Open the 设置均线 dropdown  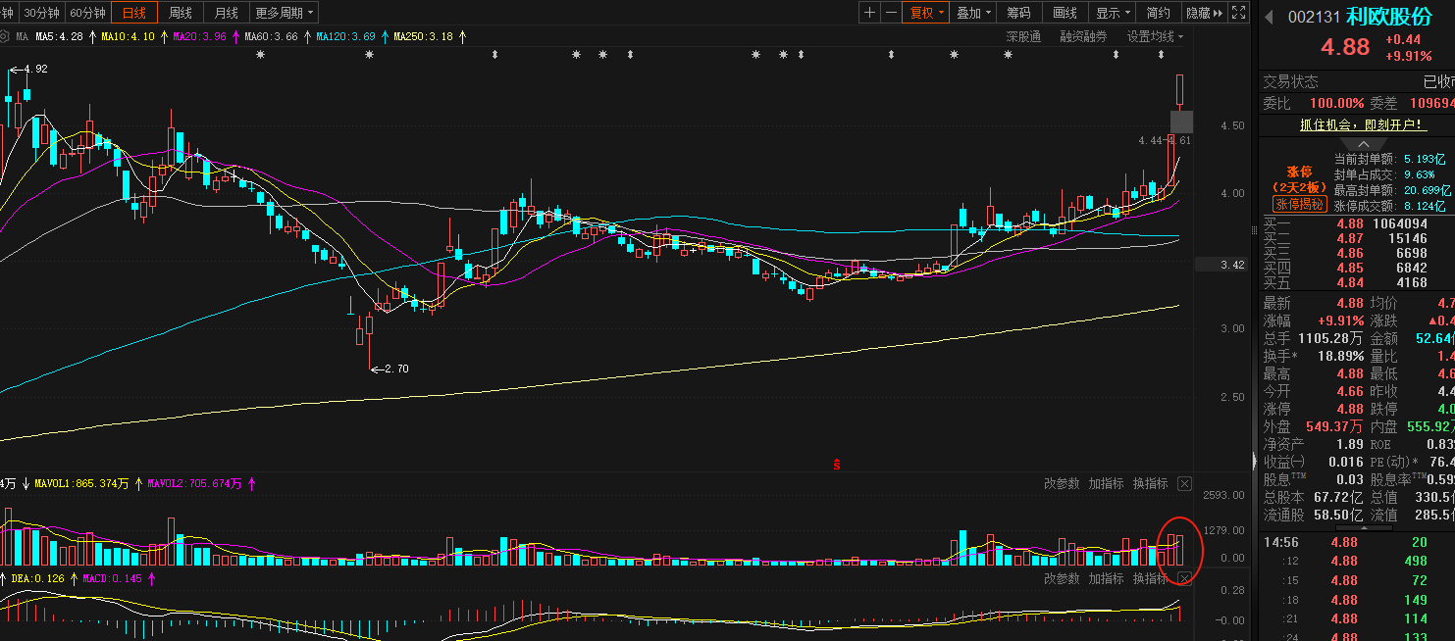(x=1155, y=36)
